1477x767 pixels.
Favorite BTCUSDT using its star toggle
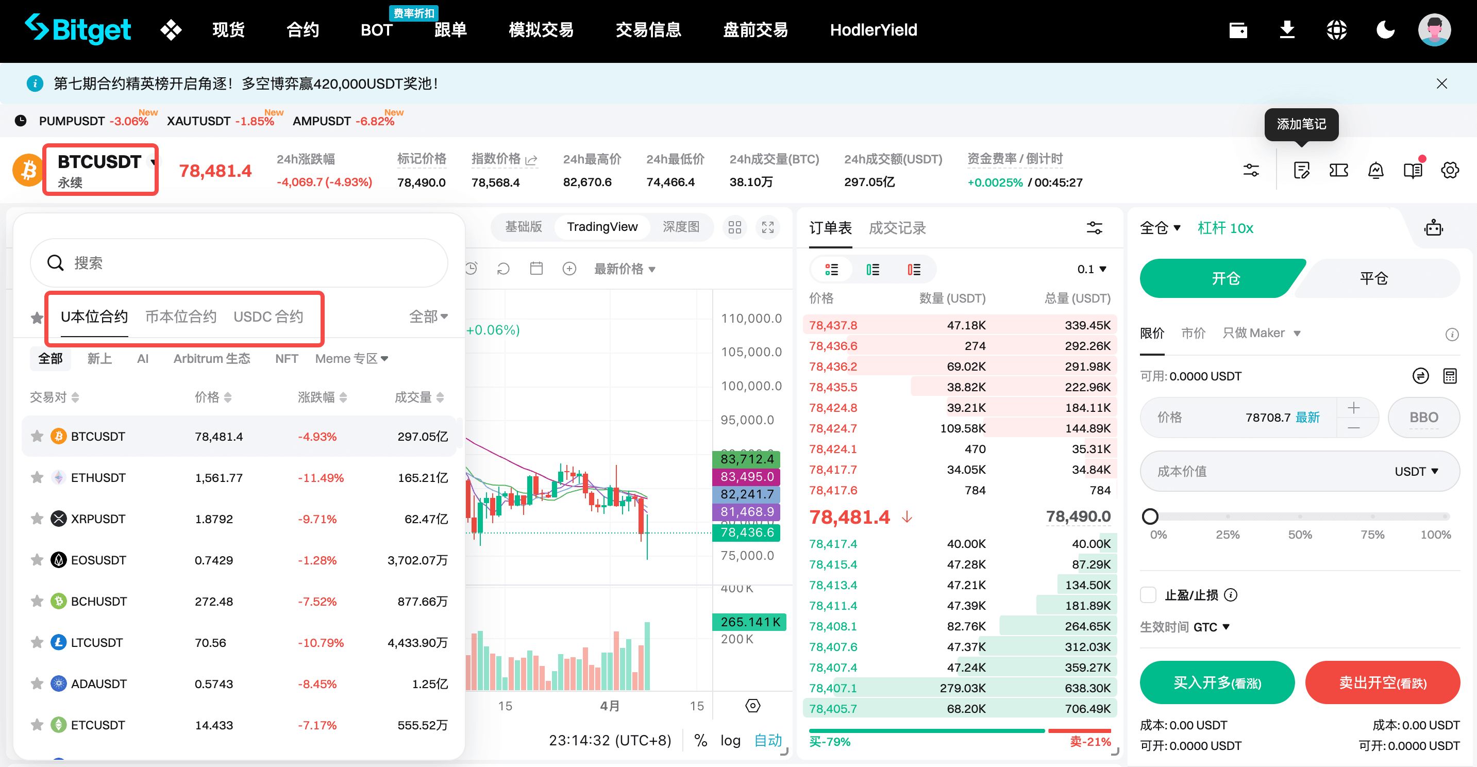37,436
